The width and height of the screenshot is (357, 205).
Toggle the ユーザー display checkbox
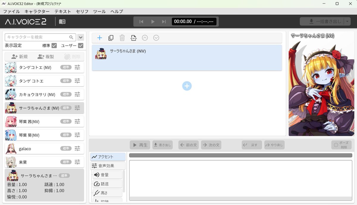pyautogui.click(x=81, y=46)
